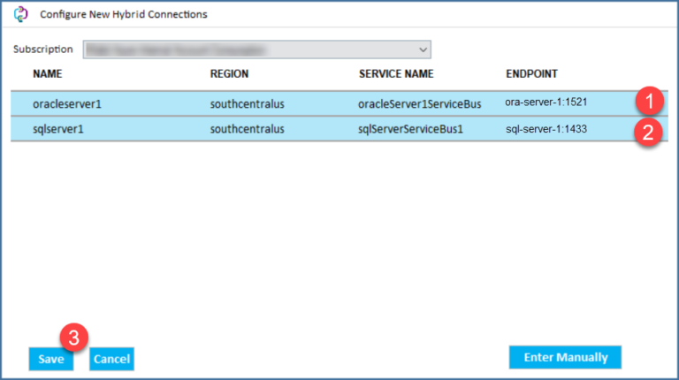
Task: Select the oracleserver1 connection name
Action: click(x=67, y=104)
